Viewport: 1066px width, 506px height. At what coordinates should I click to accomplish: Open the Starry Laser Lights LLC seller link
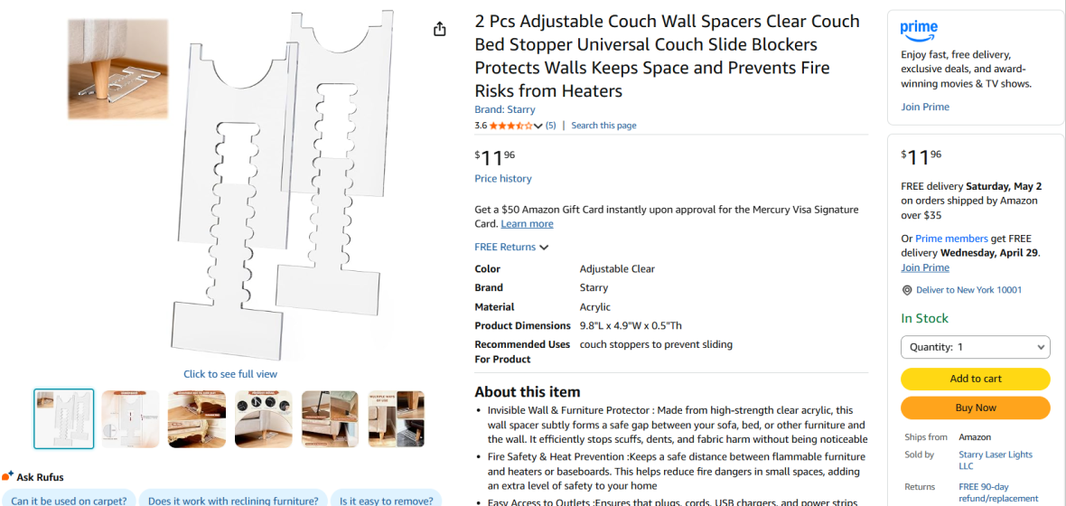[x=996, y=461]
